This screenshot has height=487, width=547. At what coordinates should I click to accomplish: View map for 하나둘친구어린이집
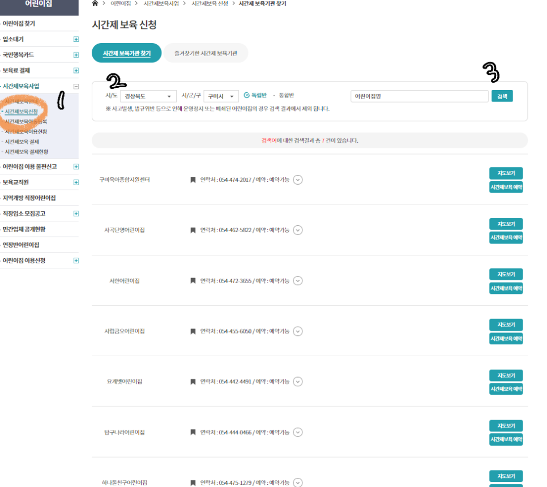point(506,476)
